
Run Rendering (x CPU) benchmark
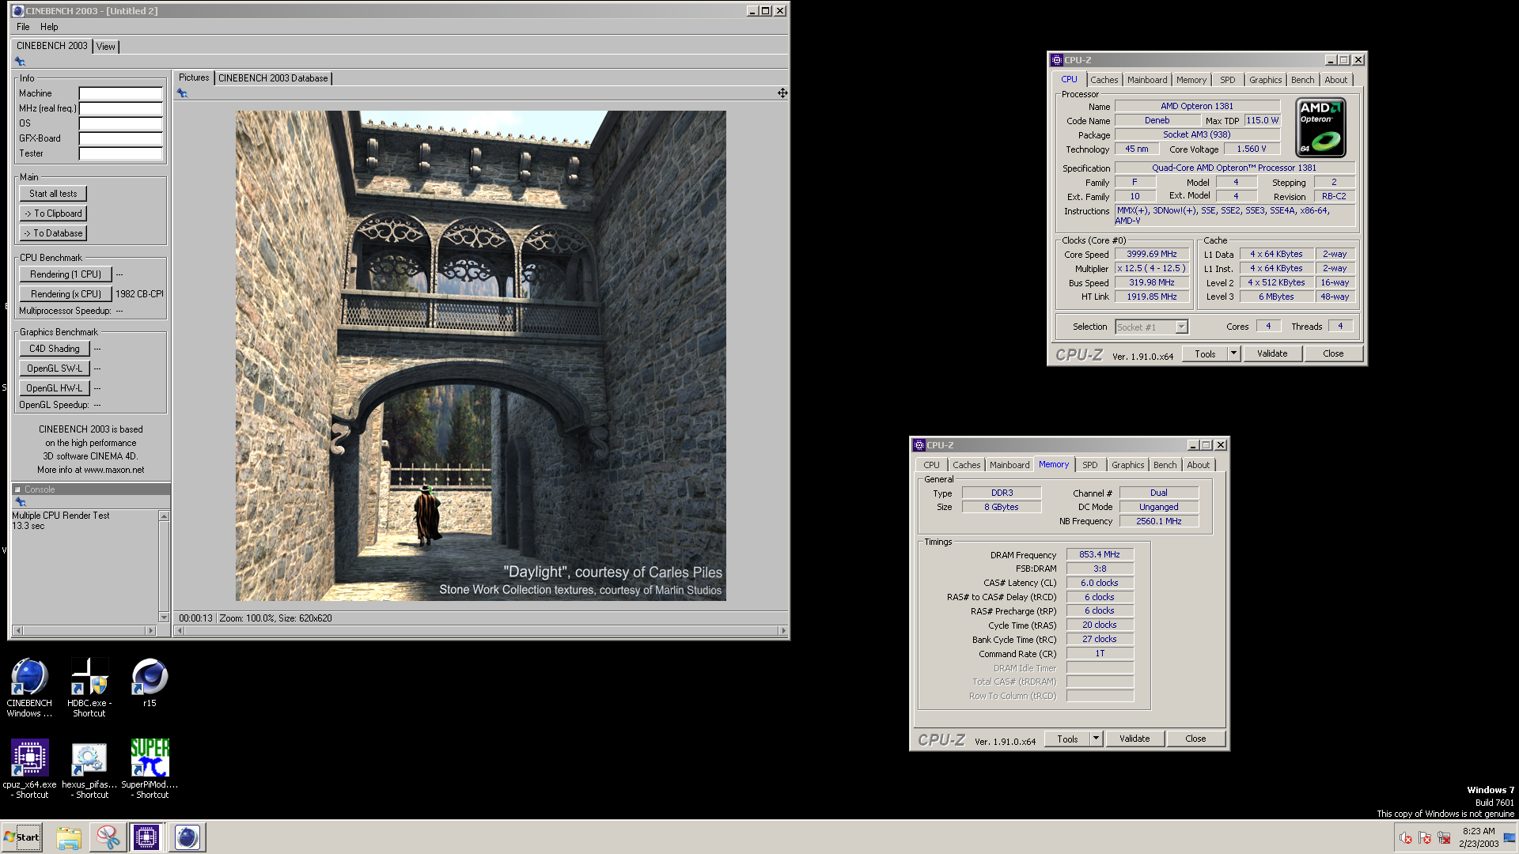click(66, 294)
